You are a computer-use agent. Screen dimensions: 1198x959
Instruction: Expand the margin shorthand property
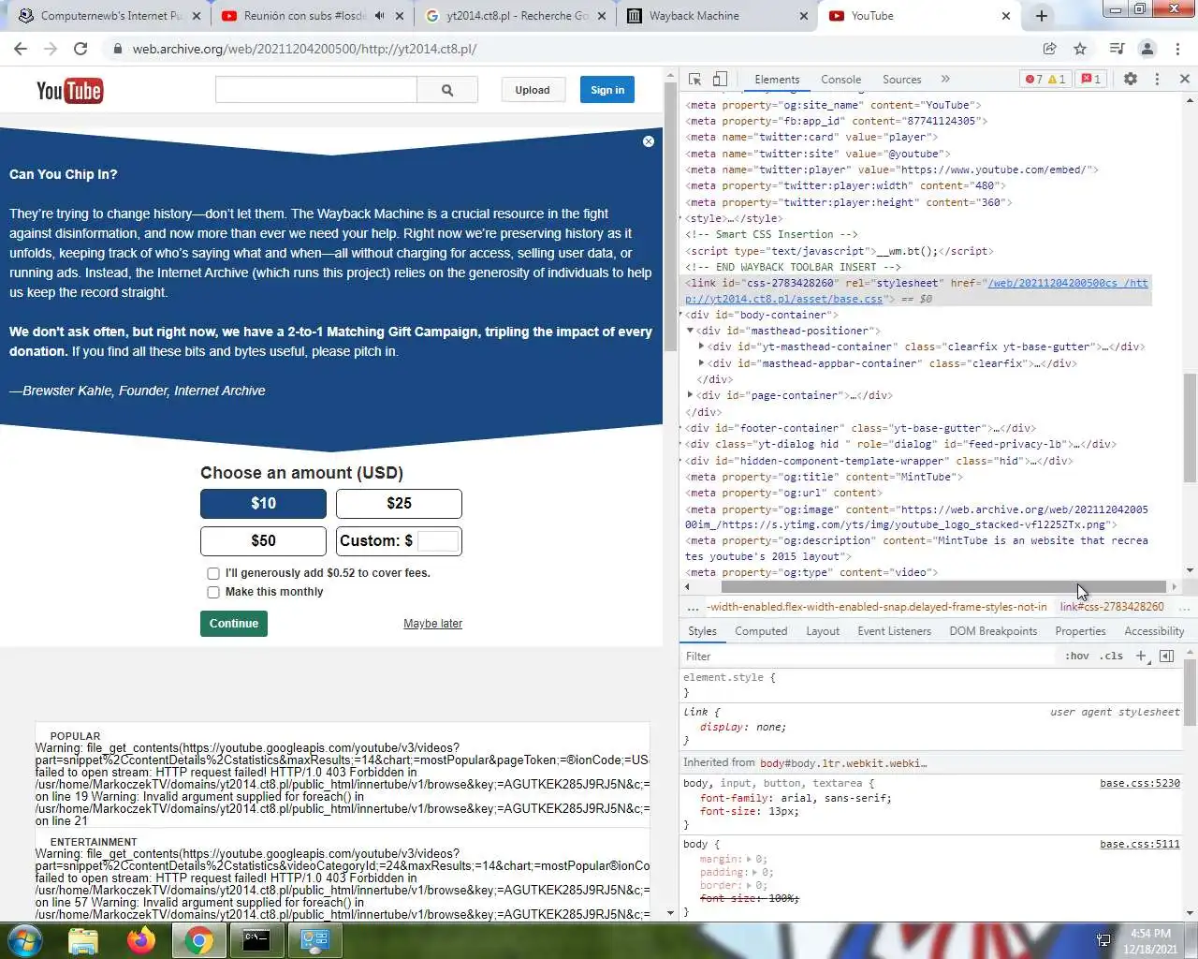(x=748, y=859)
